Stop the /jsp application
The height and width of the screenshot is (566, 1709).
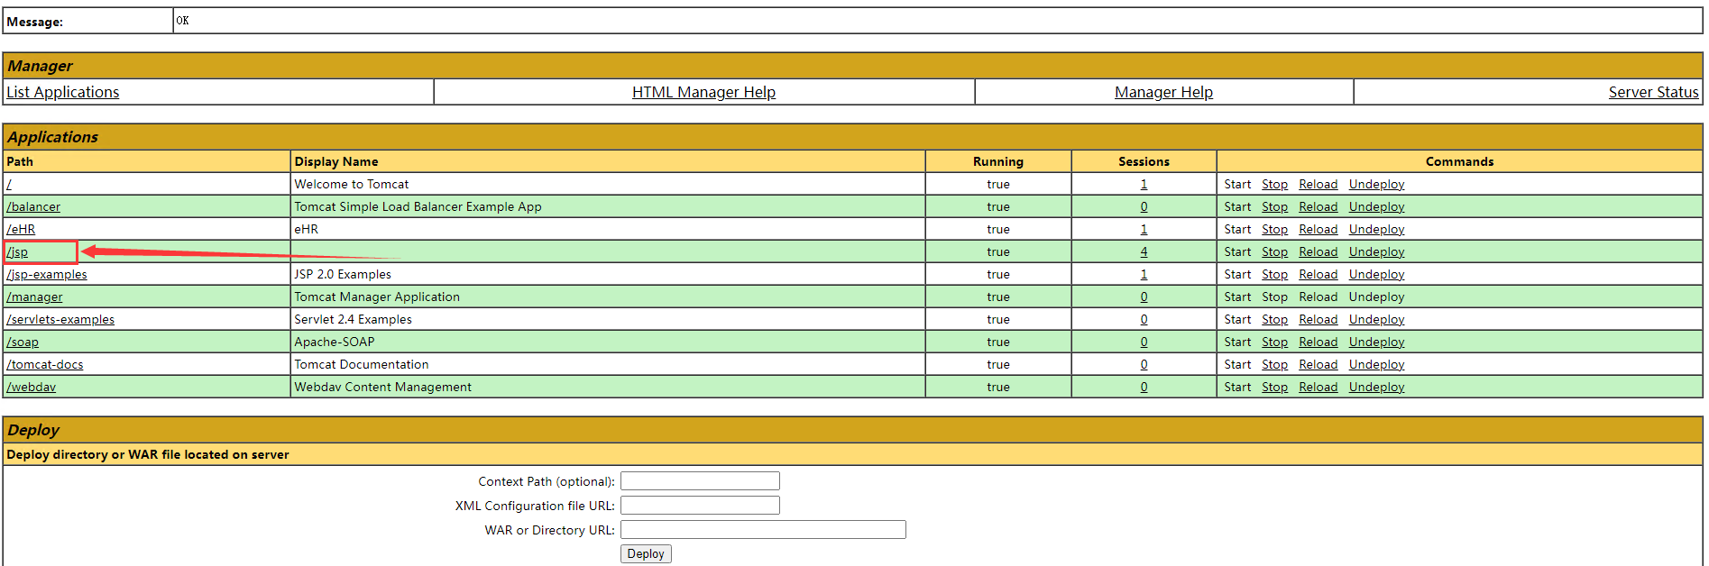[1274, 252]
